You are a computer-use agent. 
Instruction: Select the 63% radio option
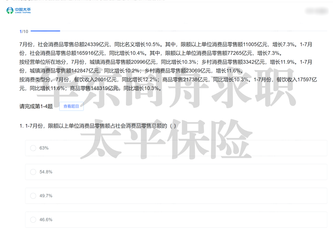(x=33, y=148)
